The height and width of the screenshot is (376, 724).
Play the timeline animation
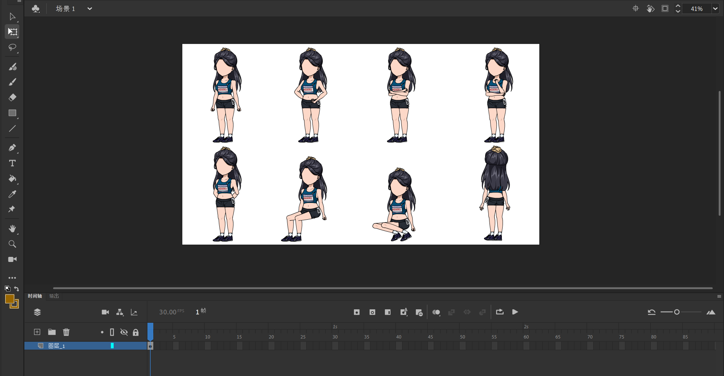[515, 312]
